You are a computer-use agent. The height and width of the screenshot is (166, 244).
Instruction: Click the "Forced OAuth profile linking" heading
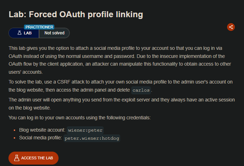pyautogui.click(x=76, y=14)
